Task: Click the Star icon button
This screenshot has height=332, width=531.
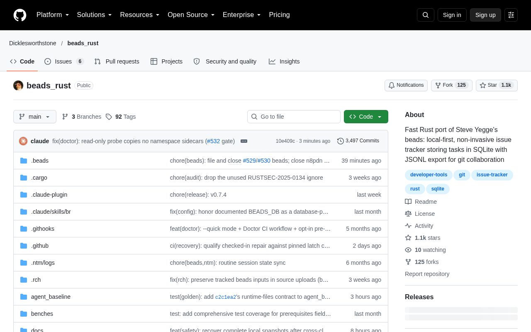Action: [x=497, y=85]
